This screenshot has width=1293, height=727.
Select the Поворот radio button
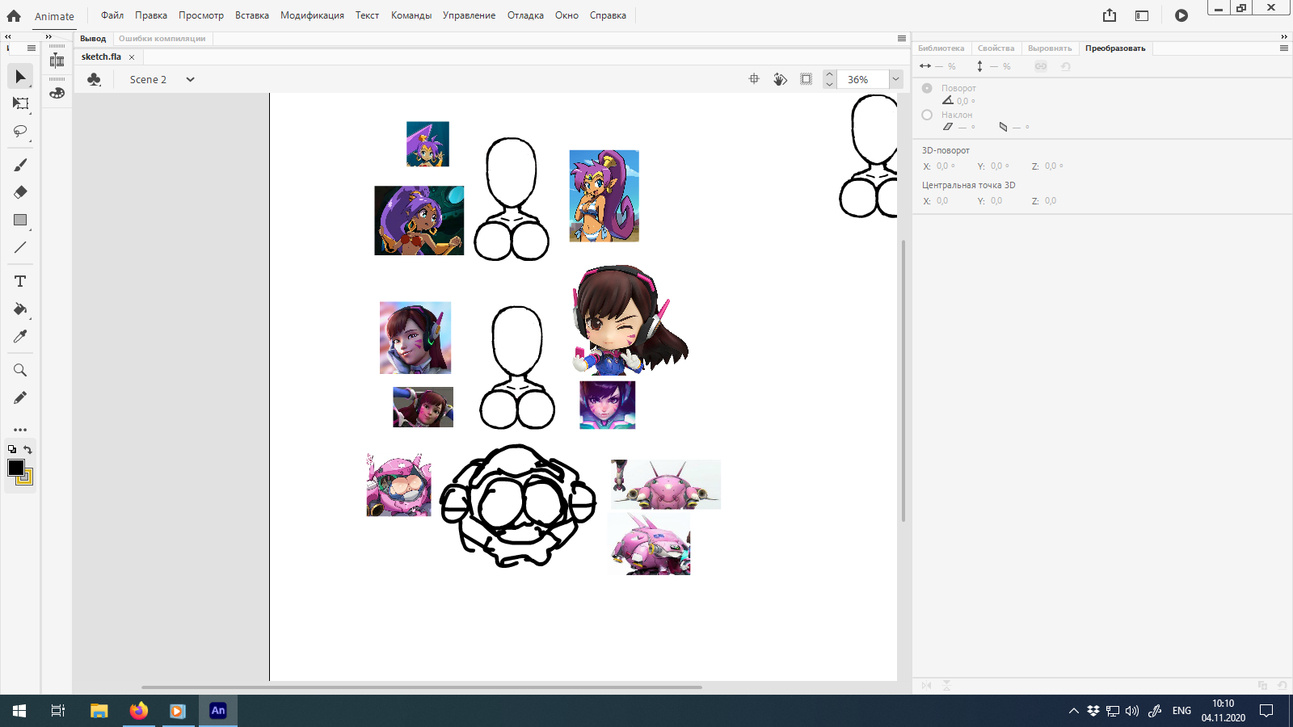pos(927,88)
